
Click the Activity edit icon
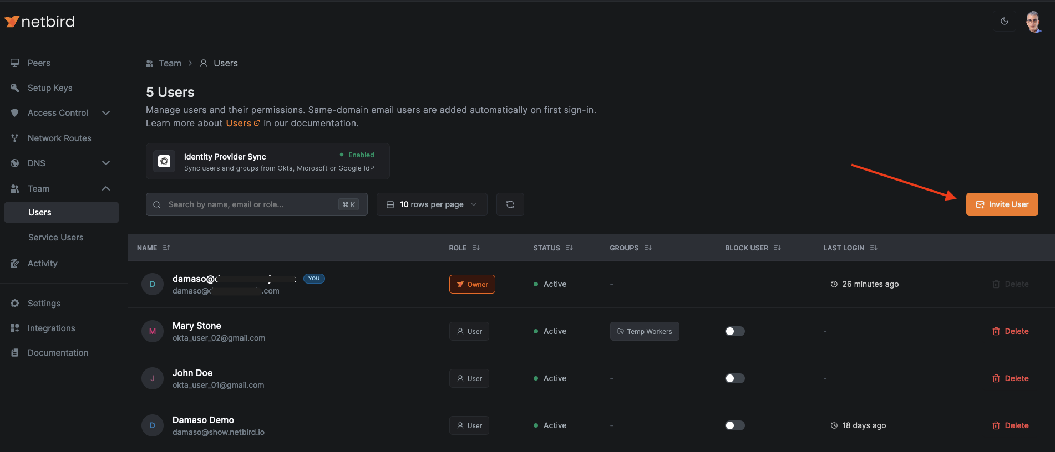(x=15, y=264)
